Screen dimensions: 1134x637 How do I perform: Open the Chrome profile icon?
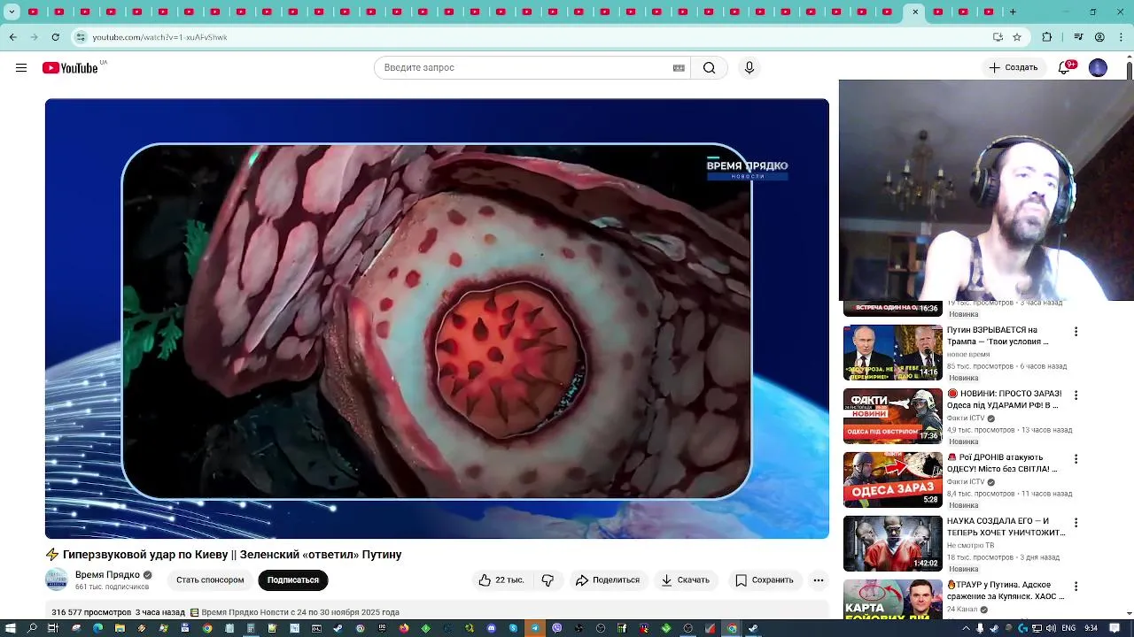tap(1099, 37)
